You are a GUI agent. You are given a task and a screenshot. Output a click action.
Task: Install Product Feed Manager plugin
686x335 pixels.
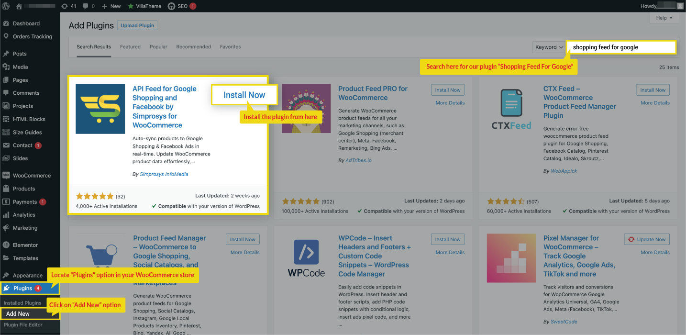click(243, 239)
